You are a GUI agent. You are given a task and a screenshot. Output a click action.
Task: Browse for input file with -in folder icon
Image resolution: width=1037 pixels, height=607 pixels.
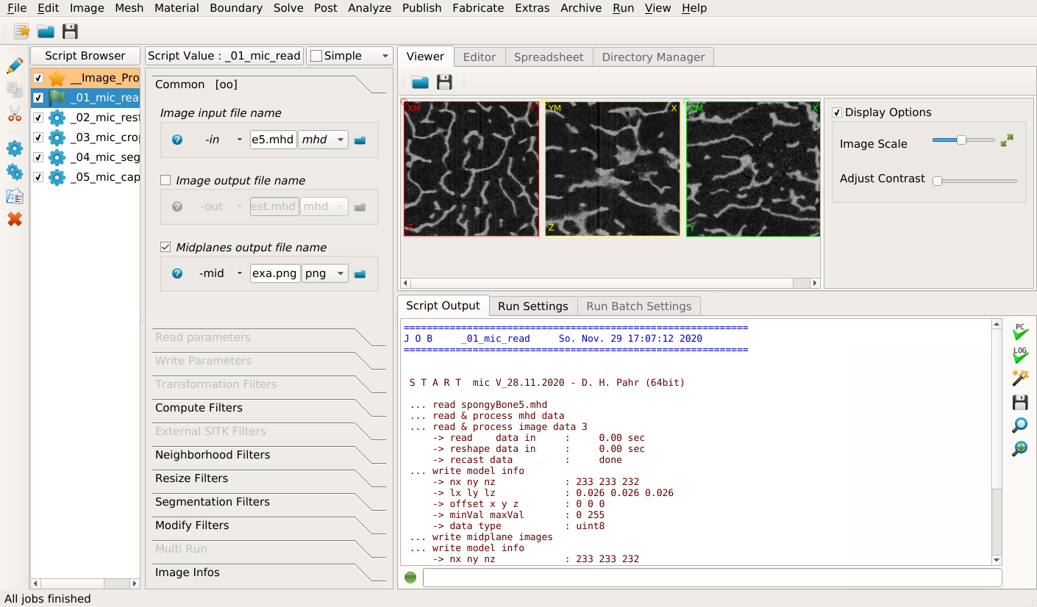pyautogui.click(x=360, y=140)
